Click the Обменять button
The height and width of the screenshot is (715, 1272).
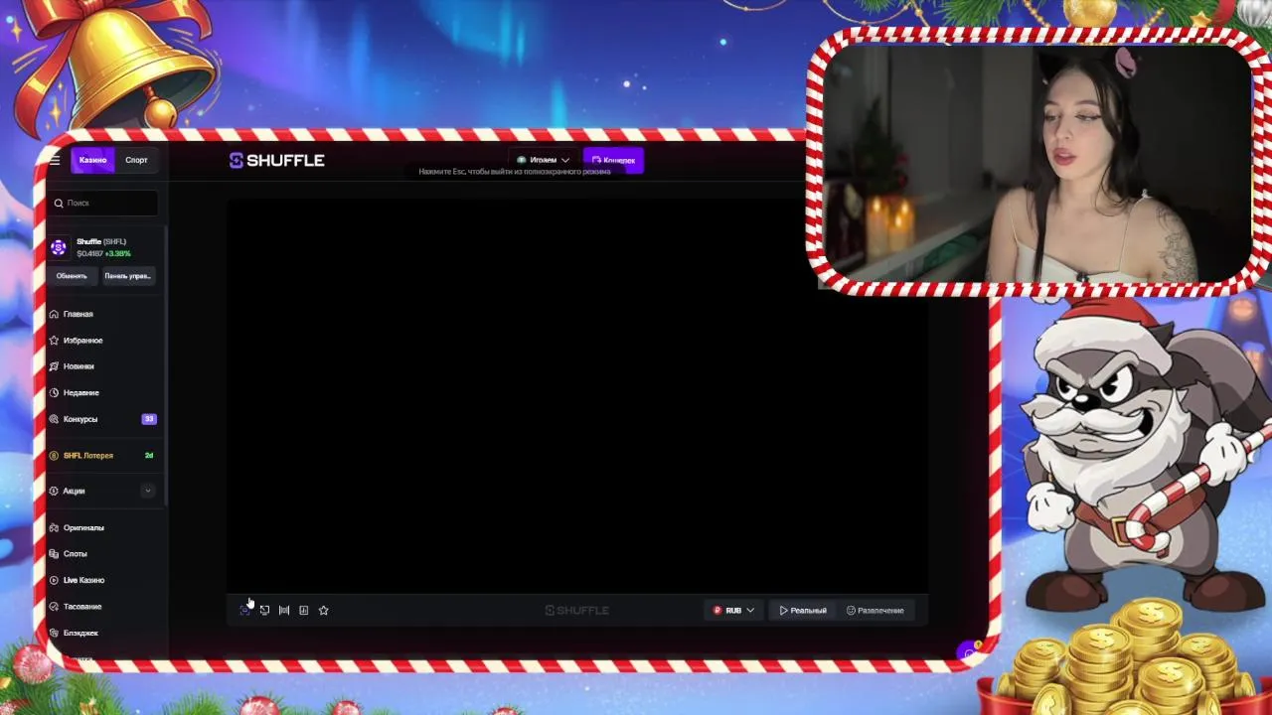point(72,276)
